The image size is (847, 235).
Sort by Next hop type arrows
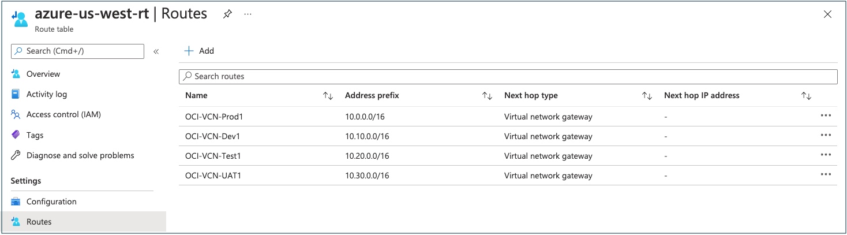(x=647, y=96)
